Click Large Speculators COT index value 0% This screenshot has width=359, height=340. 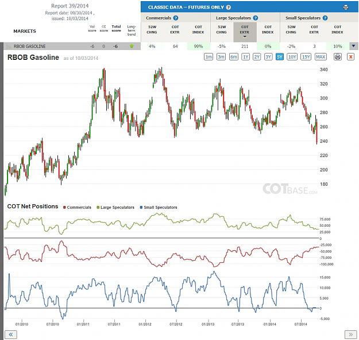(x=268, y=47)
